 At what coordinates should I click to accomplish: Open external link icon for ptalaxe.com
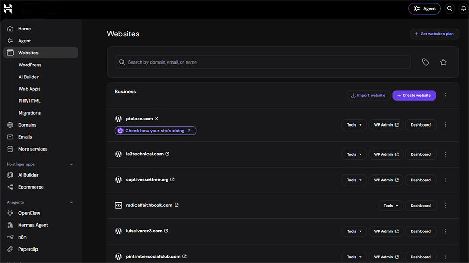tap(157, 119)
